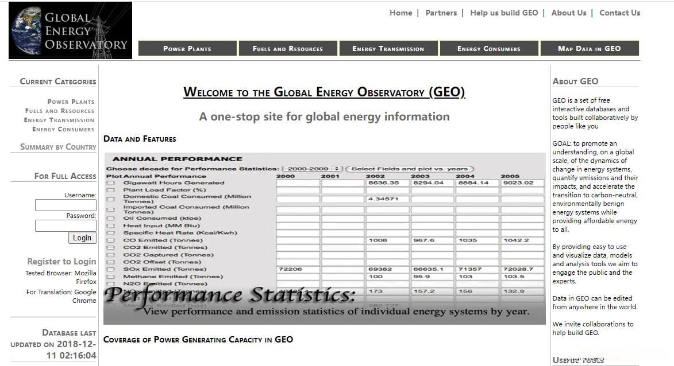Open the Summary by Country section
Viewport: 674px width, 366px height.
pos(58,147)
